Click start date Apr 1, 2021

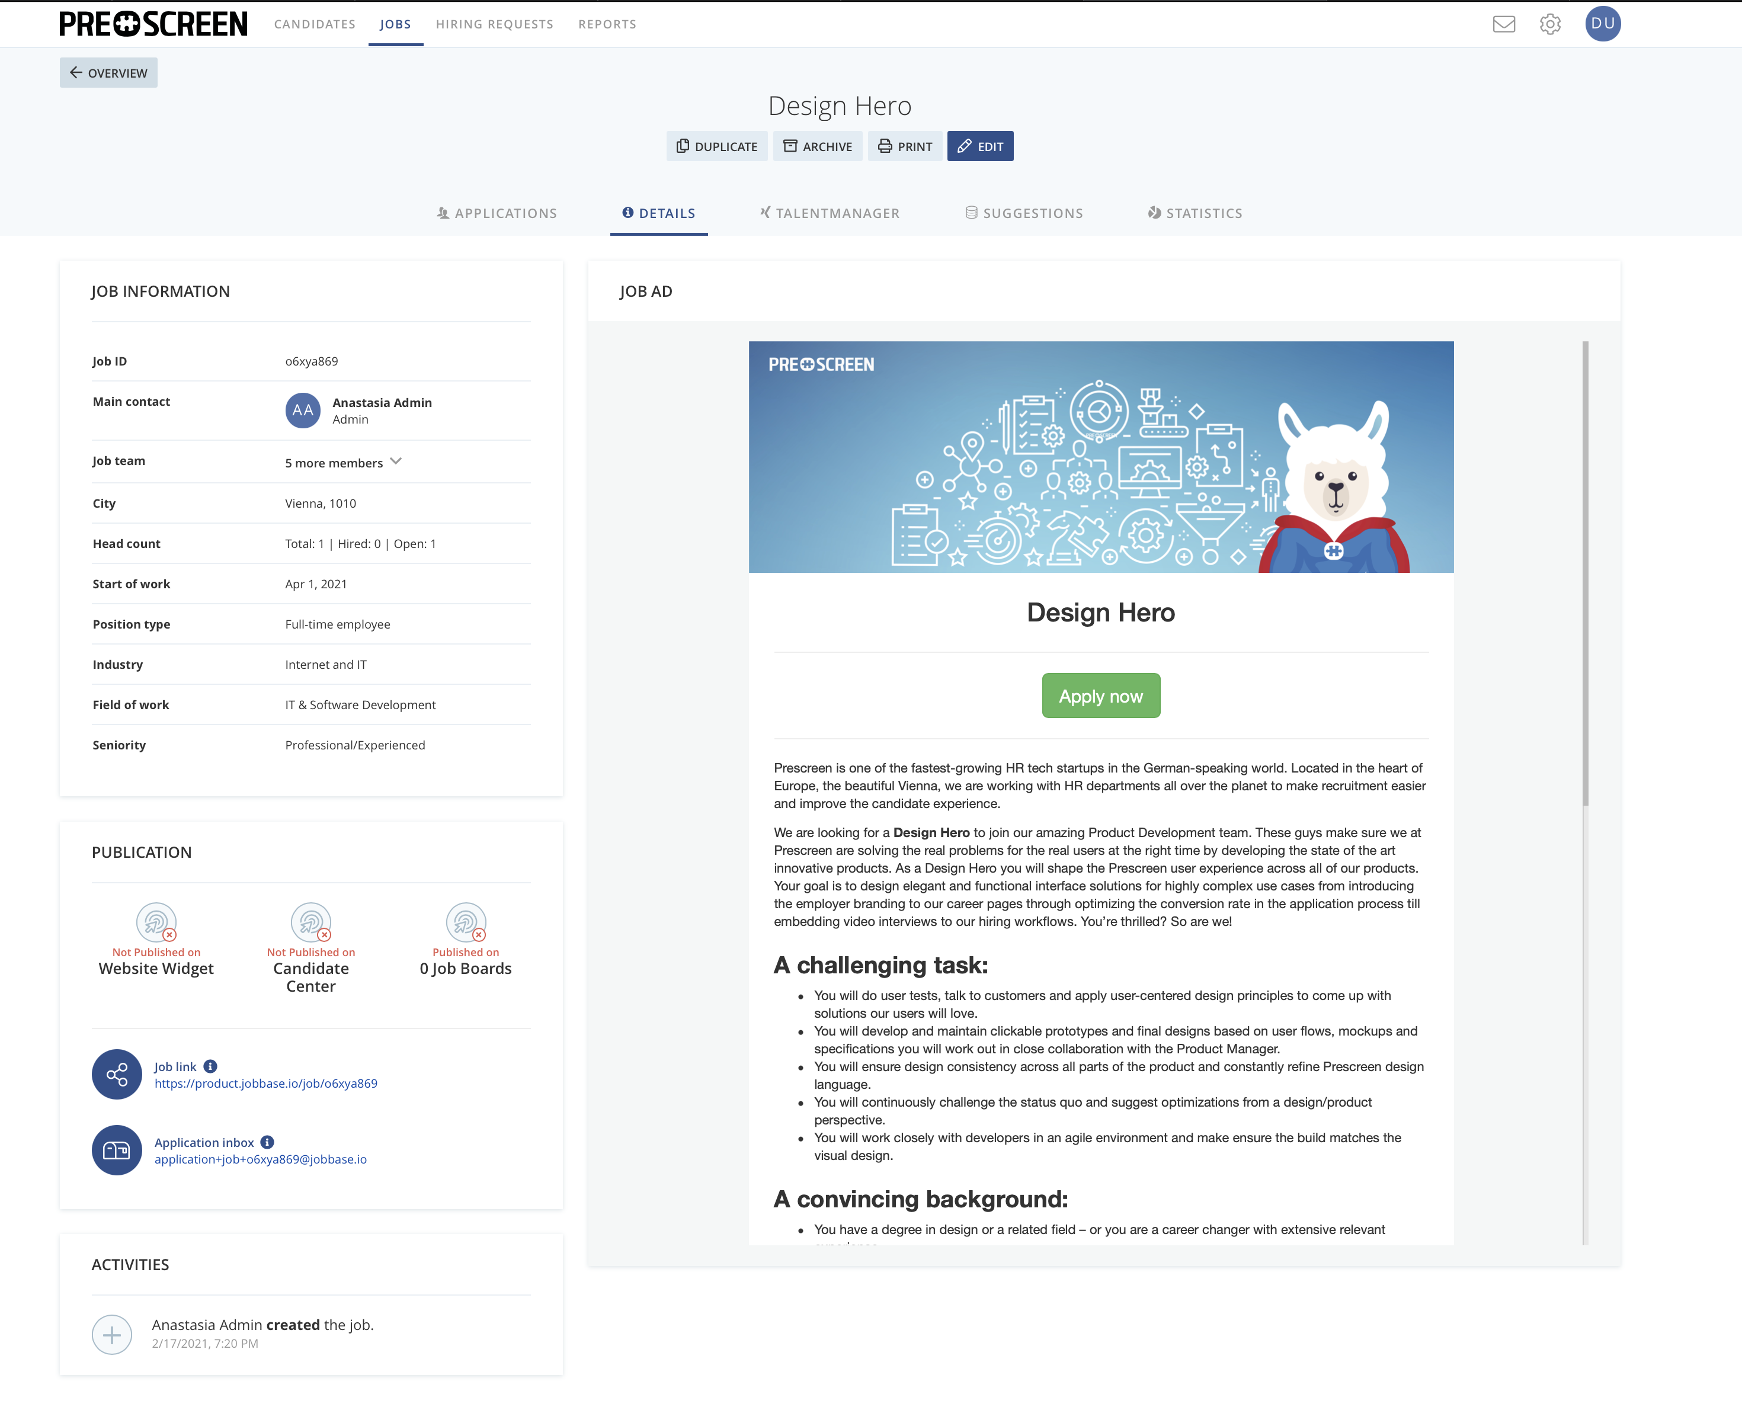316,584
